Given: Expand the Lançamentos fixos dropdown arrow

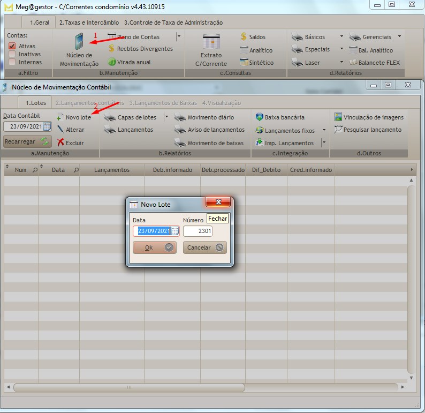Looking at the screenshot, I should [324, 130].
